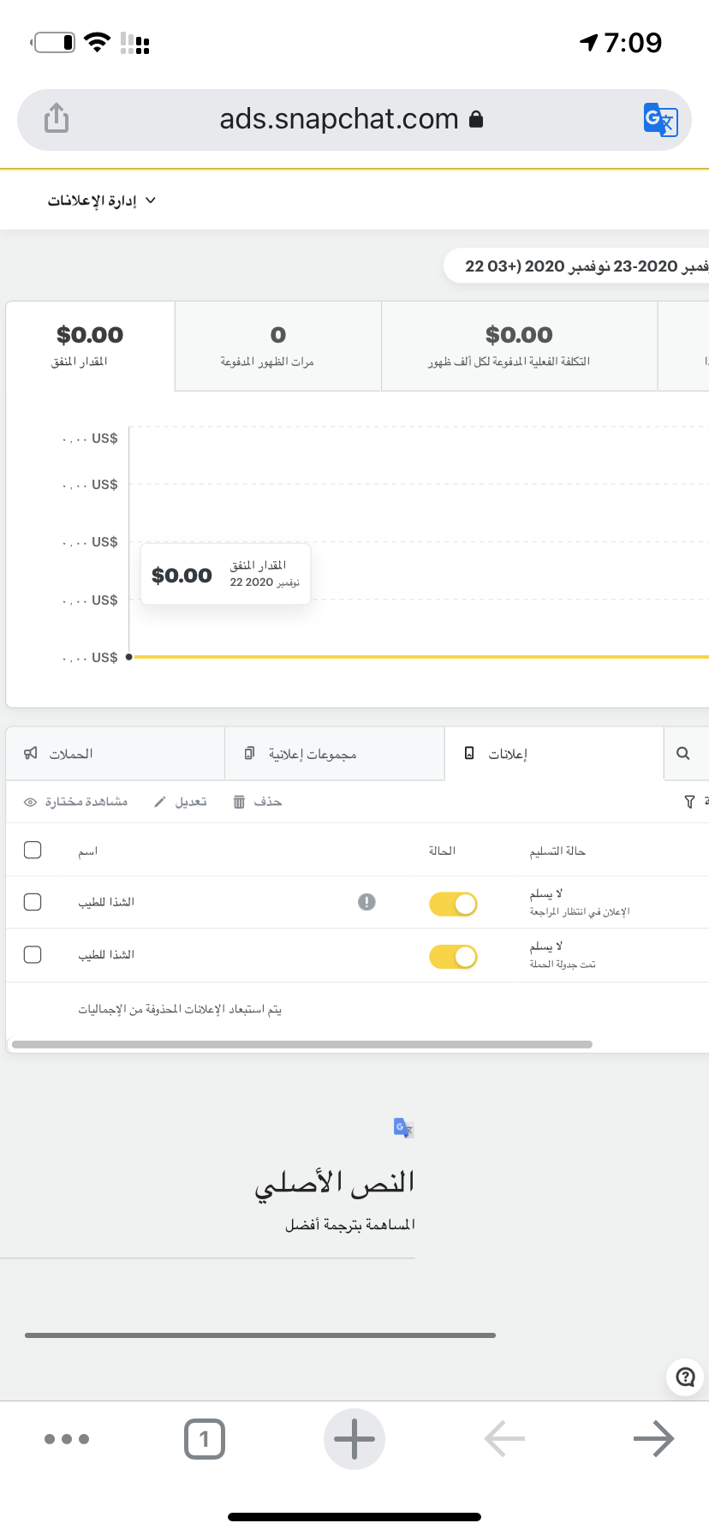Turn off the first ad's status toggle
This screenshot has height=1535, width=709.
tap(453, 904)
